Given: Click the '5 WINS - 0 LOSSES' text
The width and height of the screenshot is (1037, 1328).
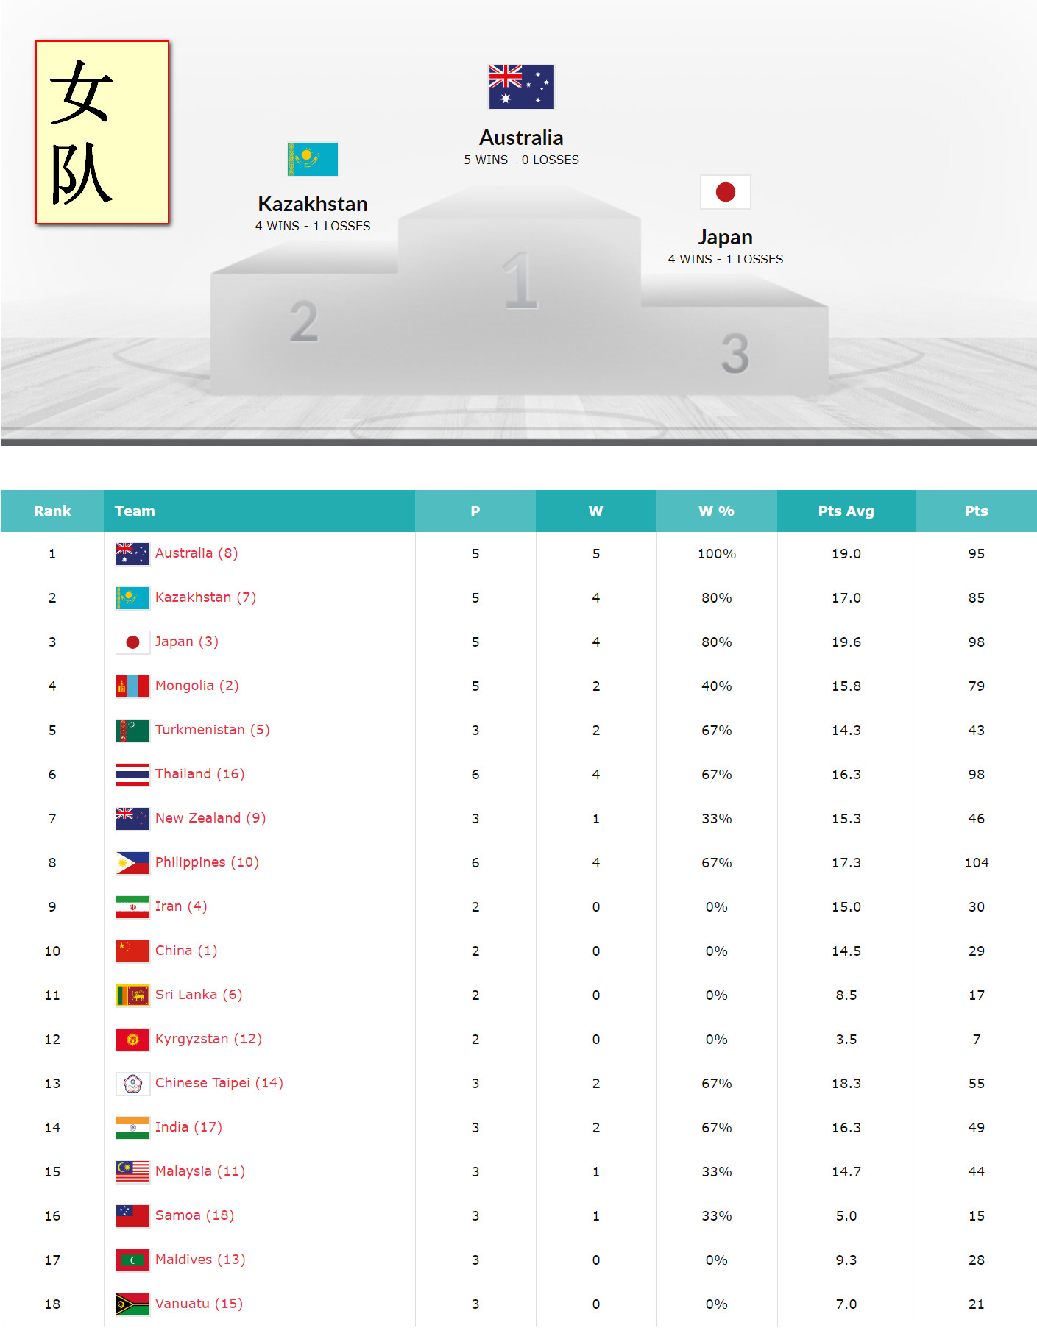Looking at the screenshot, I should tap(521, 160).
